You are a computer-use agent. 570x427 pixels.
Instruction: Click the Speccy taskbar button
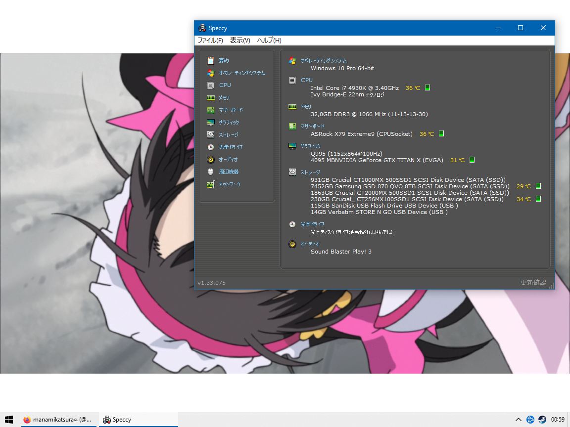point(139,420)
